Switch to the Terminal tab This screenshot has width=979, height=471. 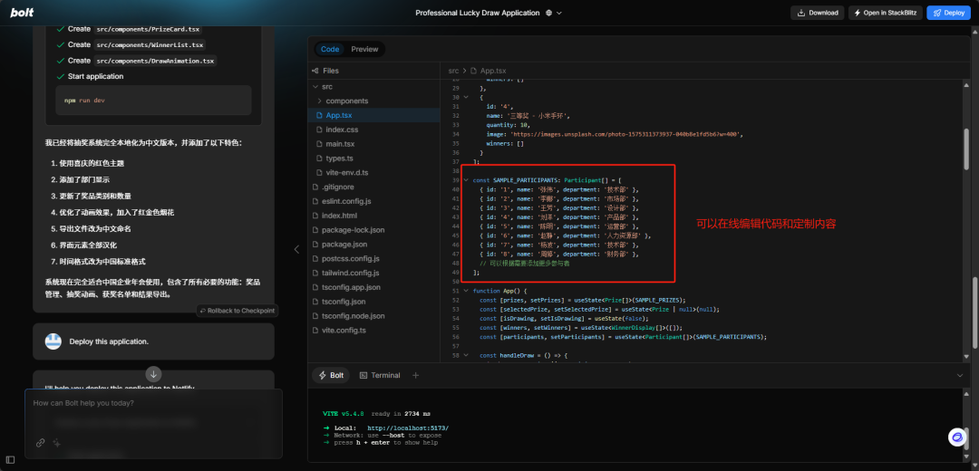coord(380,375)
